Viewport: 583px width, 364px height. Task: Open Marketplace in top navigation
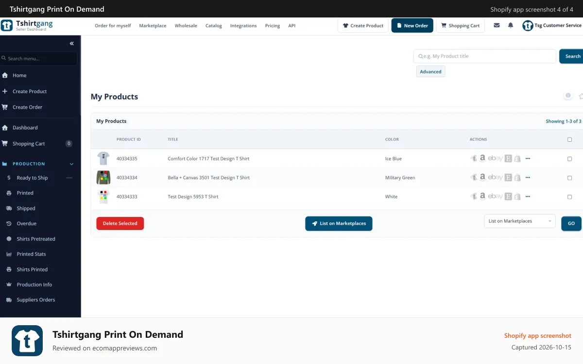click(153, 26)
